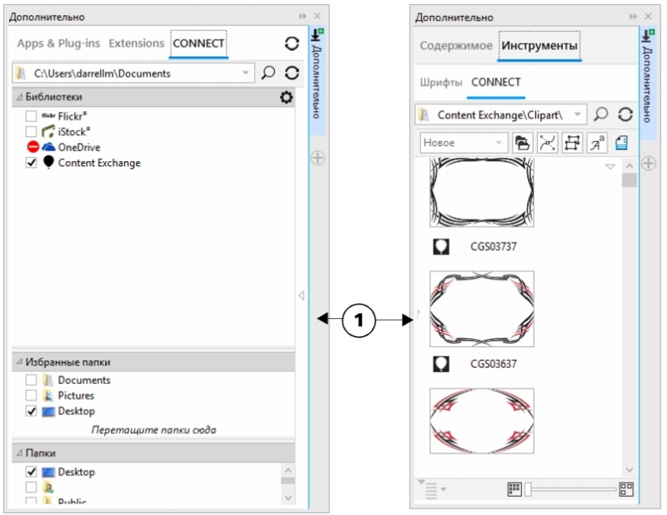
Task: Enable the Flickr library checkbox
Action: coord(31,117)
